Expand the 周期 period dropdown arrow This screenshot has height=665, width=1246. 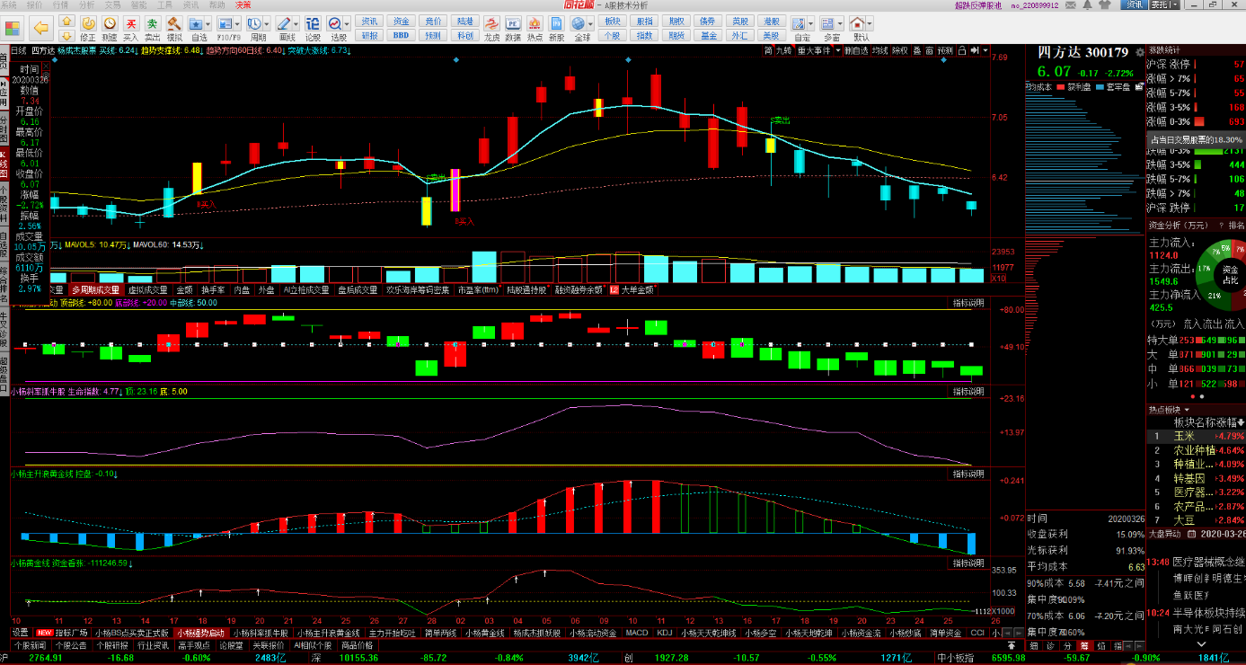[x=267, y=22]
